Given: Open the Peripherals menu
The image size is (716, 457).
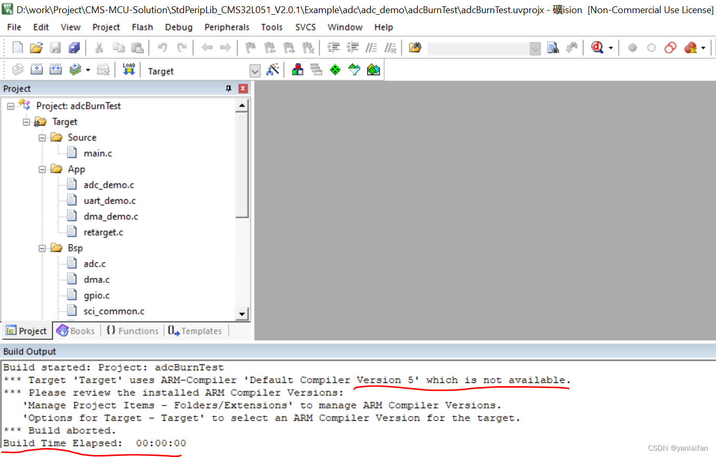Looking at the screenshot, I should pyautogui.click(x=227, y=27).
